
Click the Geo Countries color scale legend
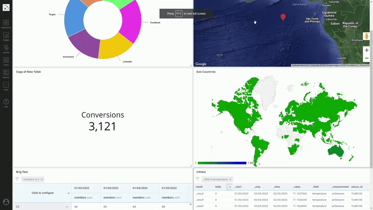point(222,163)
